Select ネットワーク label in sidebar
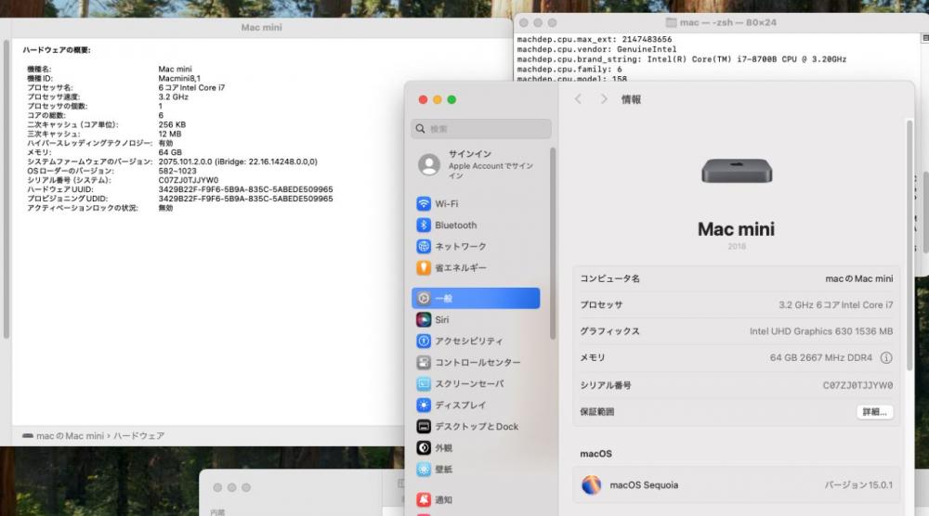 (461, 246)
